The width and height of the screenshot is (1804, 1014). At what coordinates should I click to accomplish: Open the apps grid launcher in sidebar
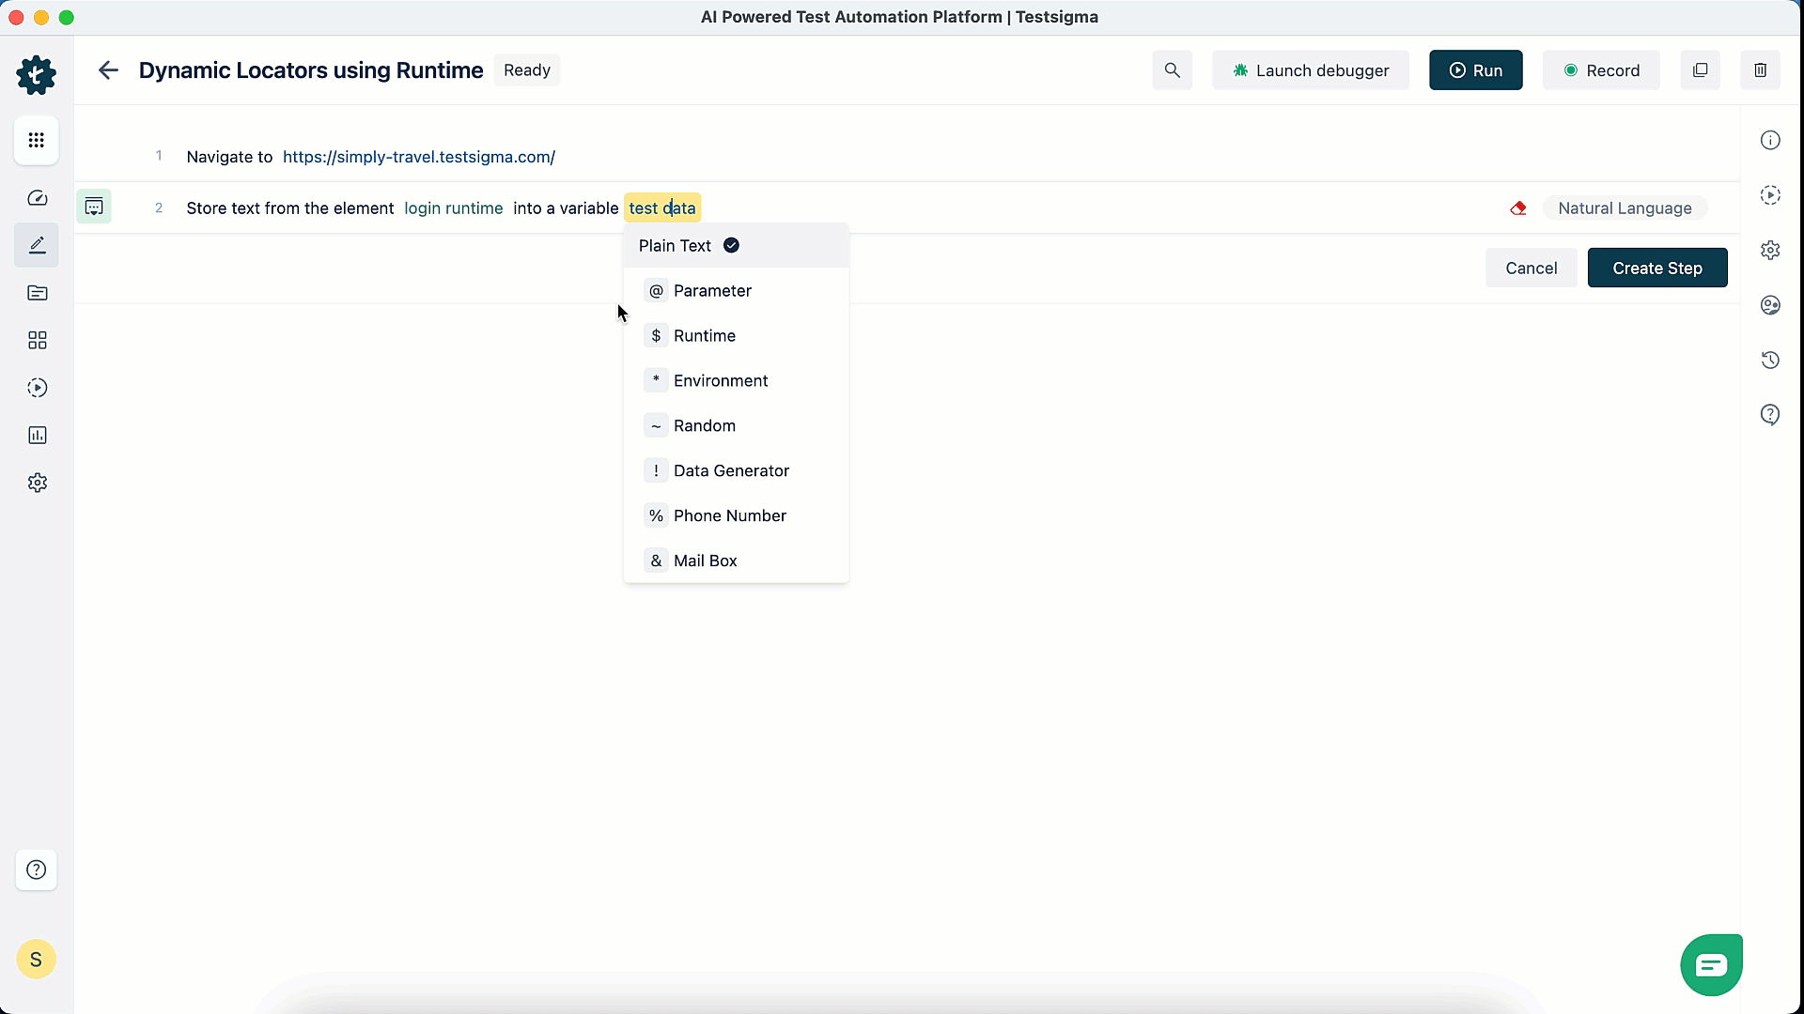[x=37, y=141]
